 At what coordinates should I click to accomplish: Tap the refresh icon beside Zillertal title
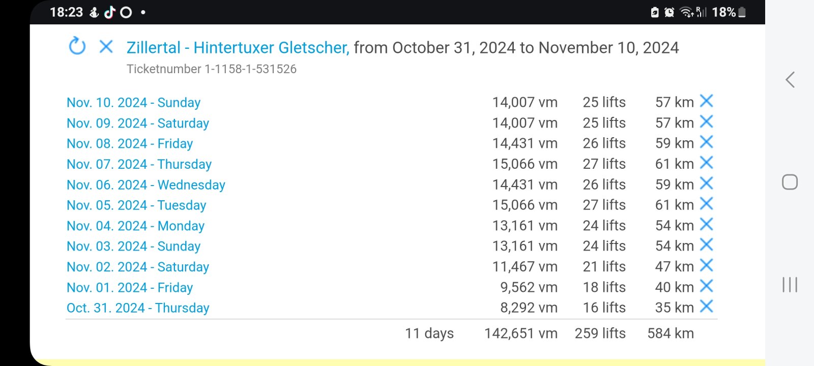[77, 46]
